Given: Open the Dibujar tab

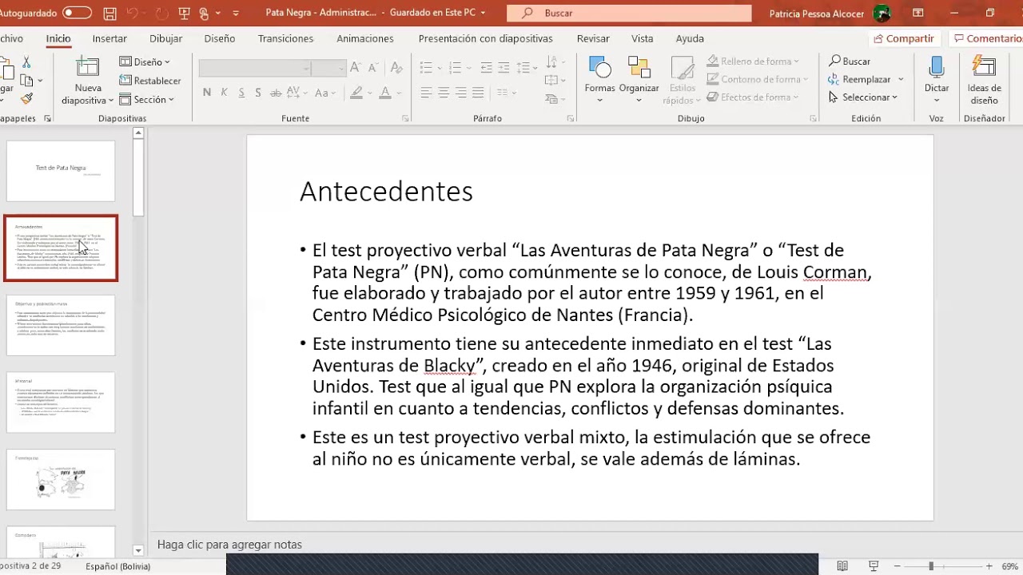Looking at the screenshot, I should coord(166,38).
